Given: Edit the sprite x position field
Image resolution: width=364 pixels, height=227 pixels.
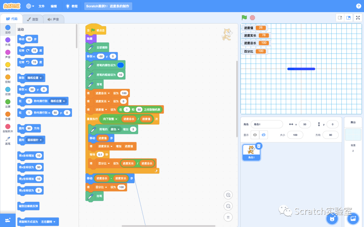Looking at the screenshot, I should coord(305,124).
